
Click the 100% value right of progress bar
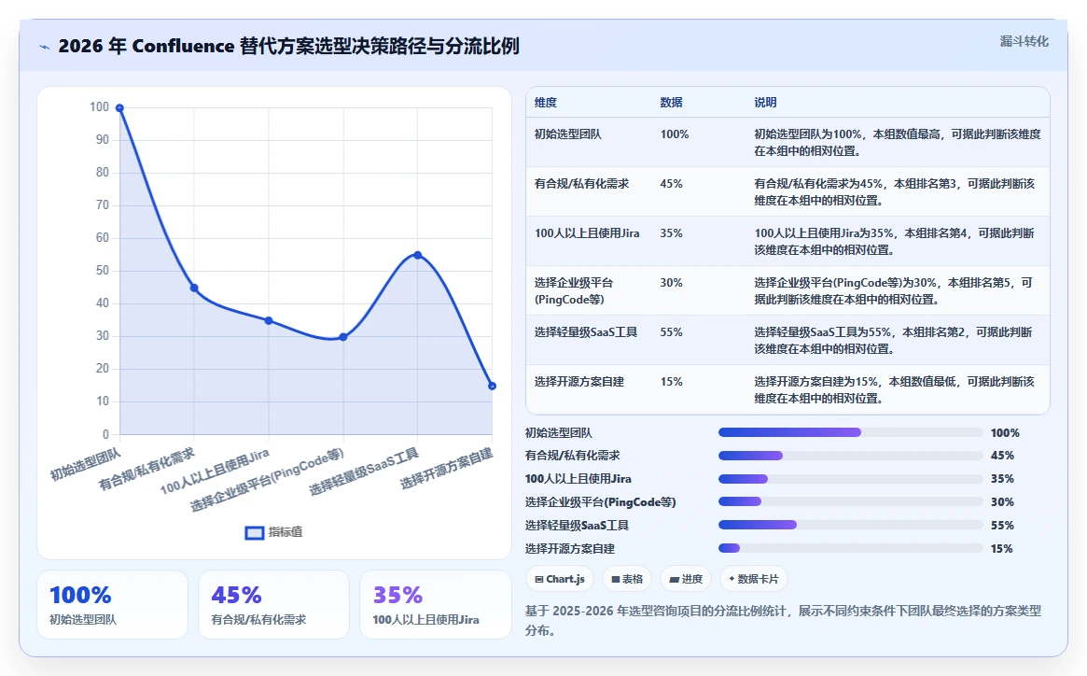click(x=1005, y=433)
